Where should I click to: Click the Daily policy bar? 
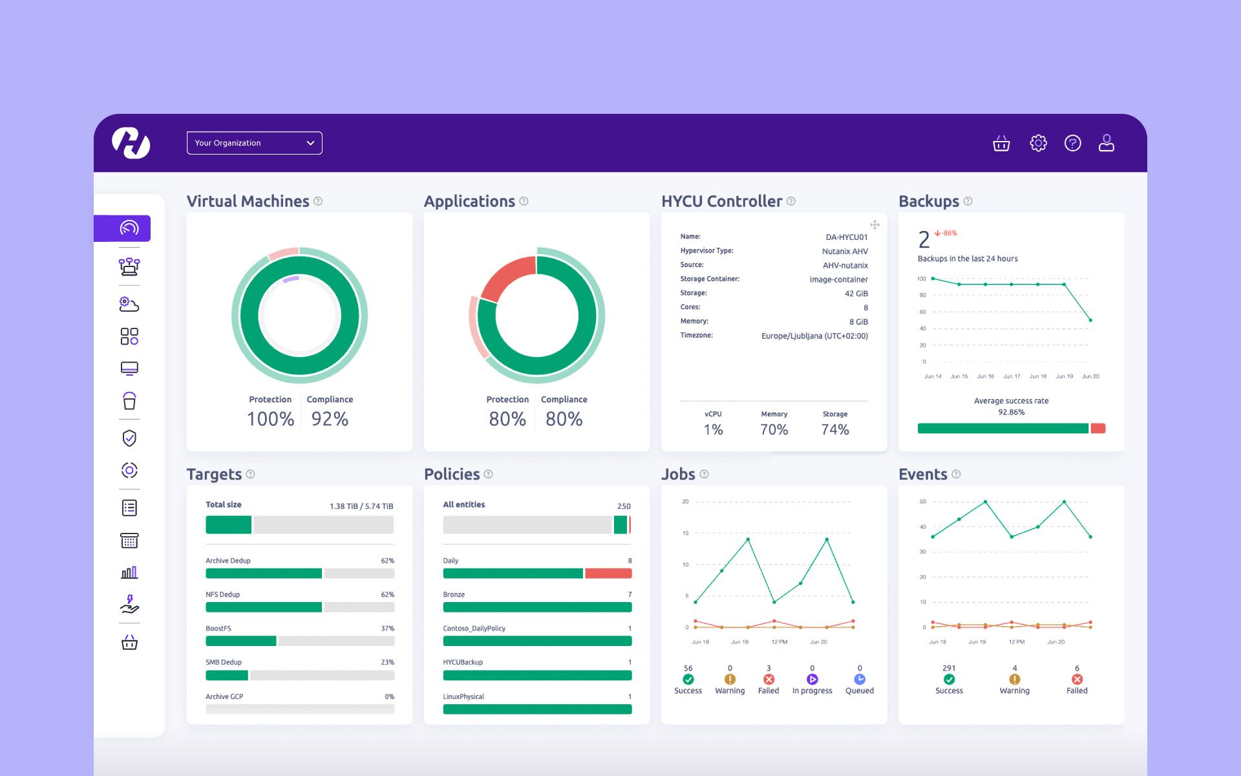pos(537,573)
